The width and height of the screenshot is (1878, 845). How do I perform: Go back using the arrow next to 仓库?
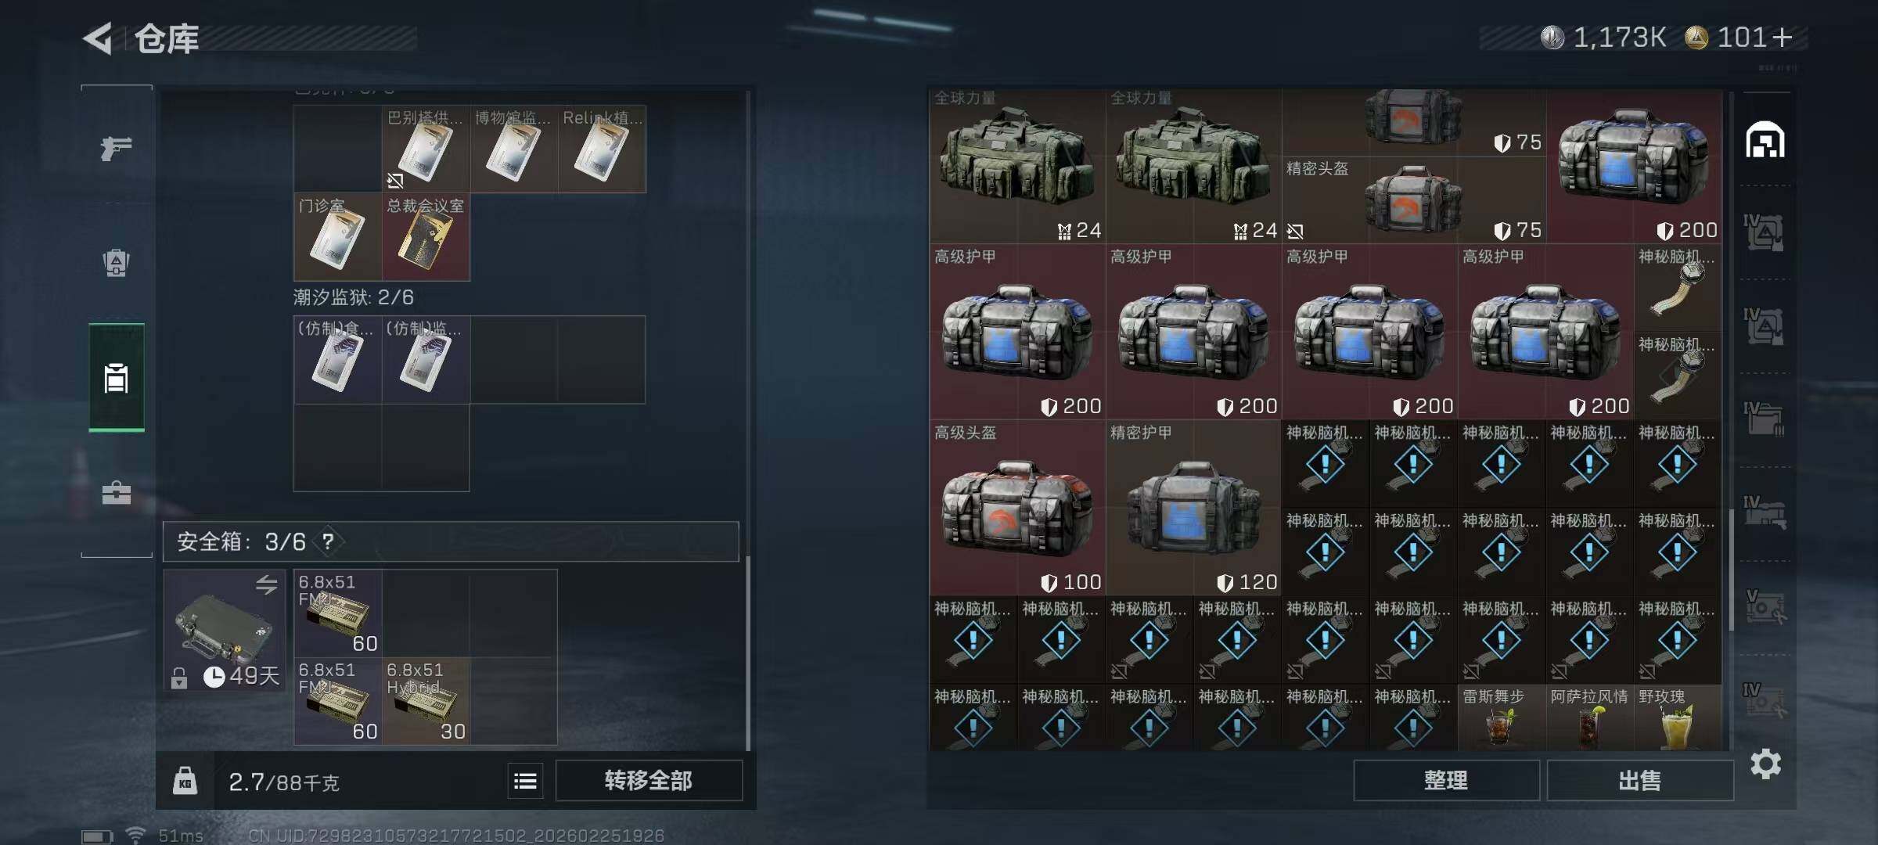pyautogui.click(x=99, y=38)
